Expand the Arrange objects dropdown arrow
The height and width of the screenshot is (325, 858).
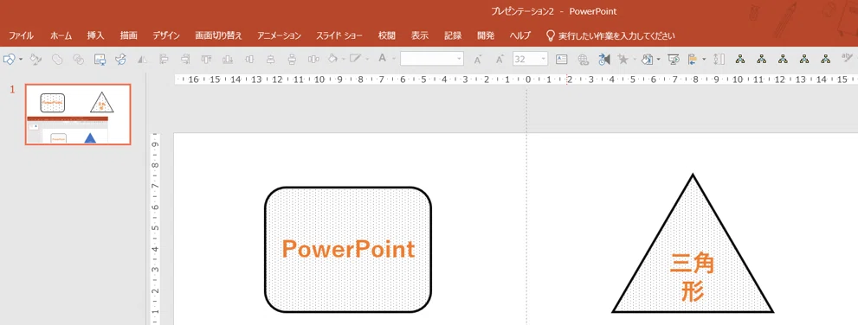click(x=704, y=59)
